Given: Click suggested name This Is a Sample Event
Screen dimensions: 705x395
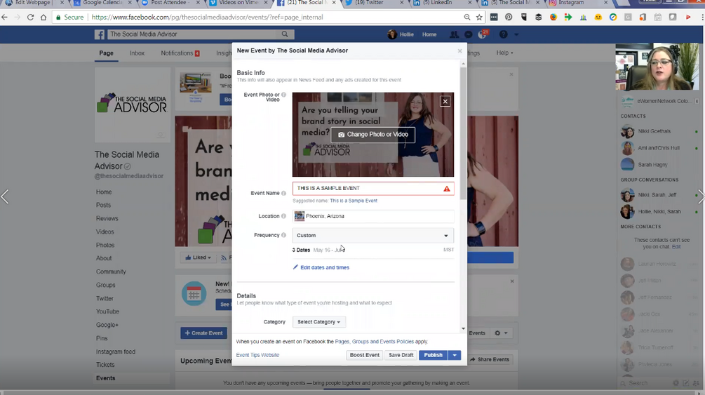Looking at the screenshot, I should click(354, 201).
